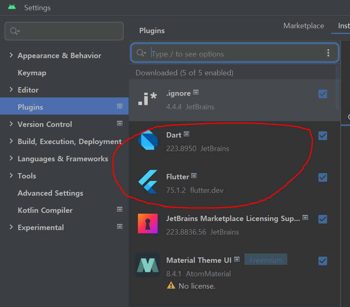This screenshot has height=307, width=350.
Task: Uncheck JetBrains Marketplace Licensing Support checkbox
Action: (323, 219)
